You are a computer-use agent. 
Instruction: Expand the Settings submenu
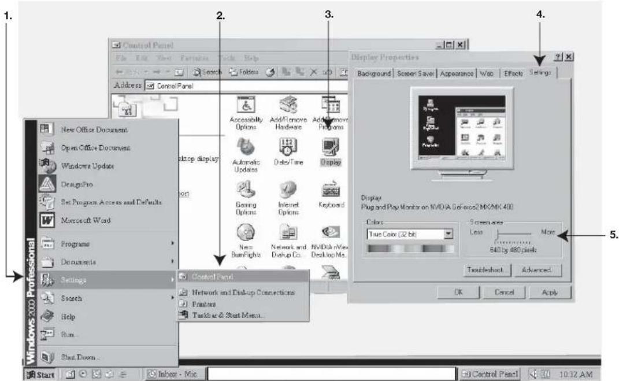coord(108,279)
